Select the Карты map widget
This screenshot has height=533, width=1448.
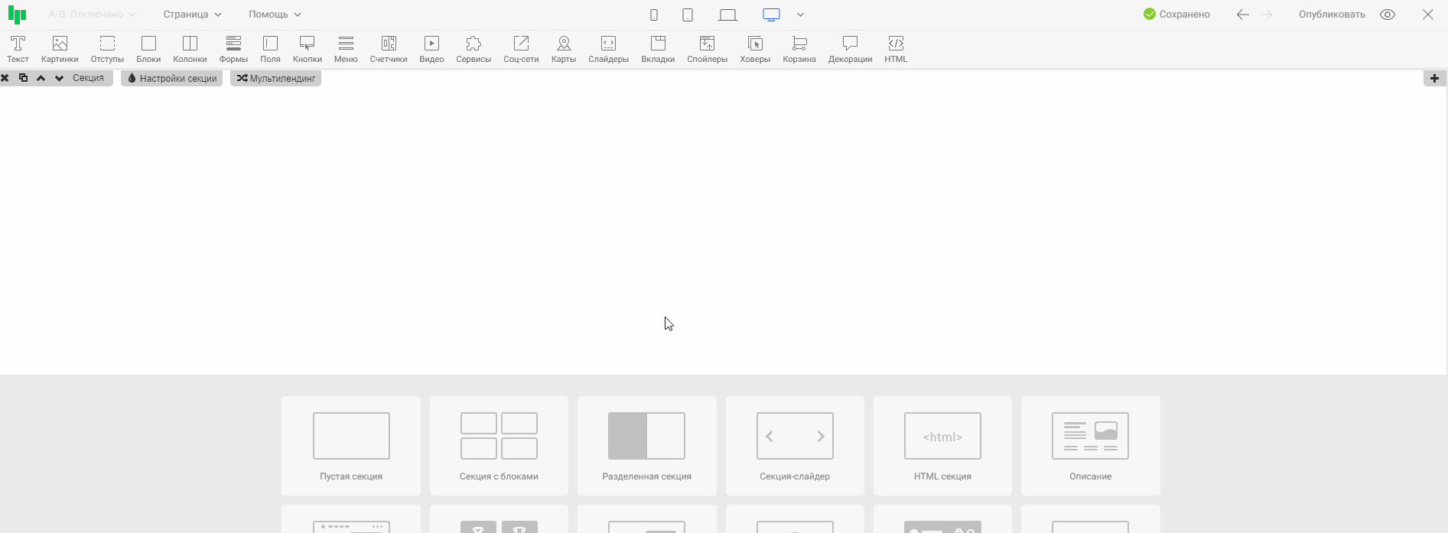[563, 49]
